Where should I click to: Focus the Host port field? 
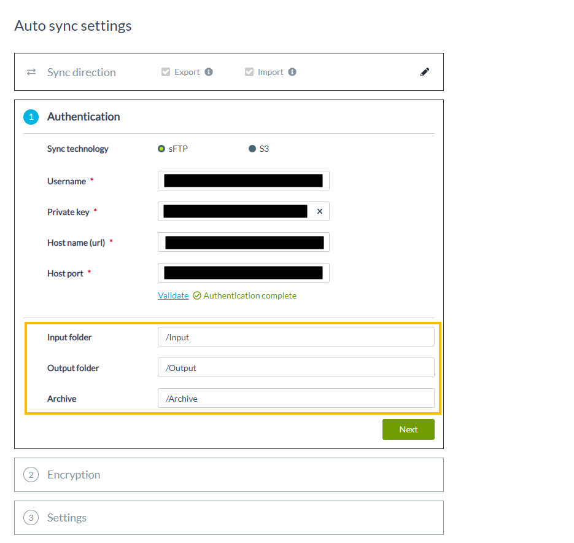[244, 273]
